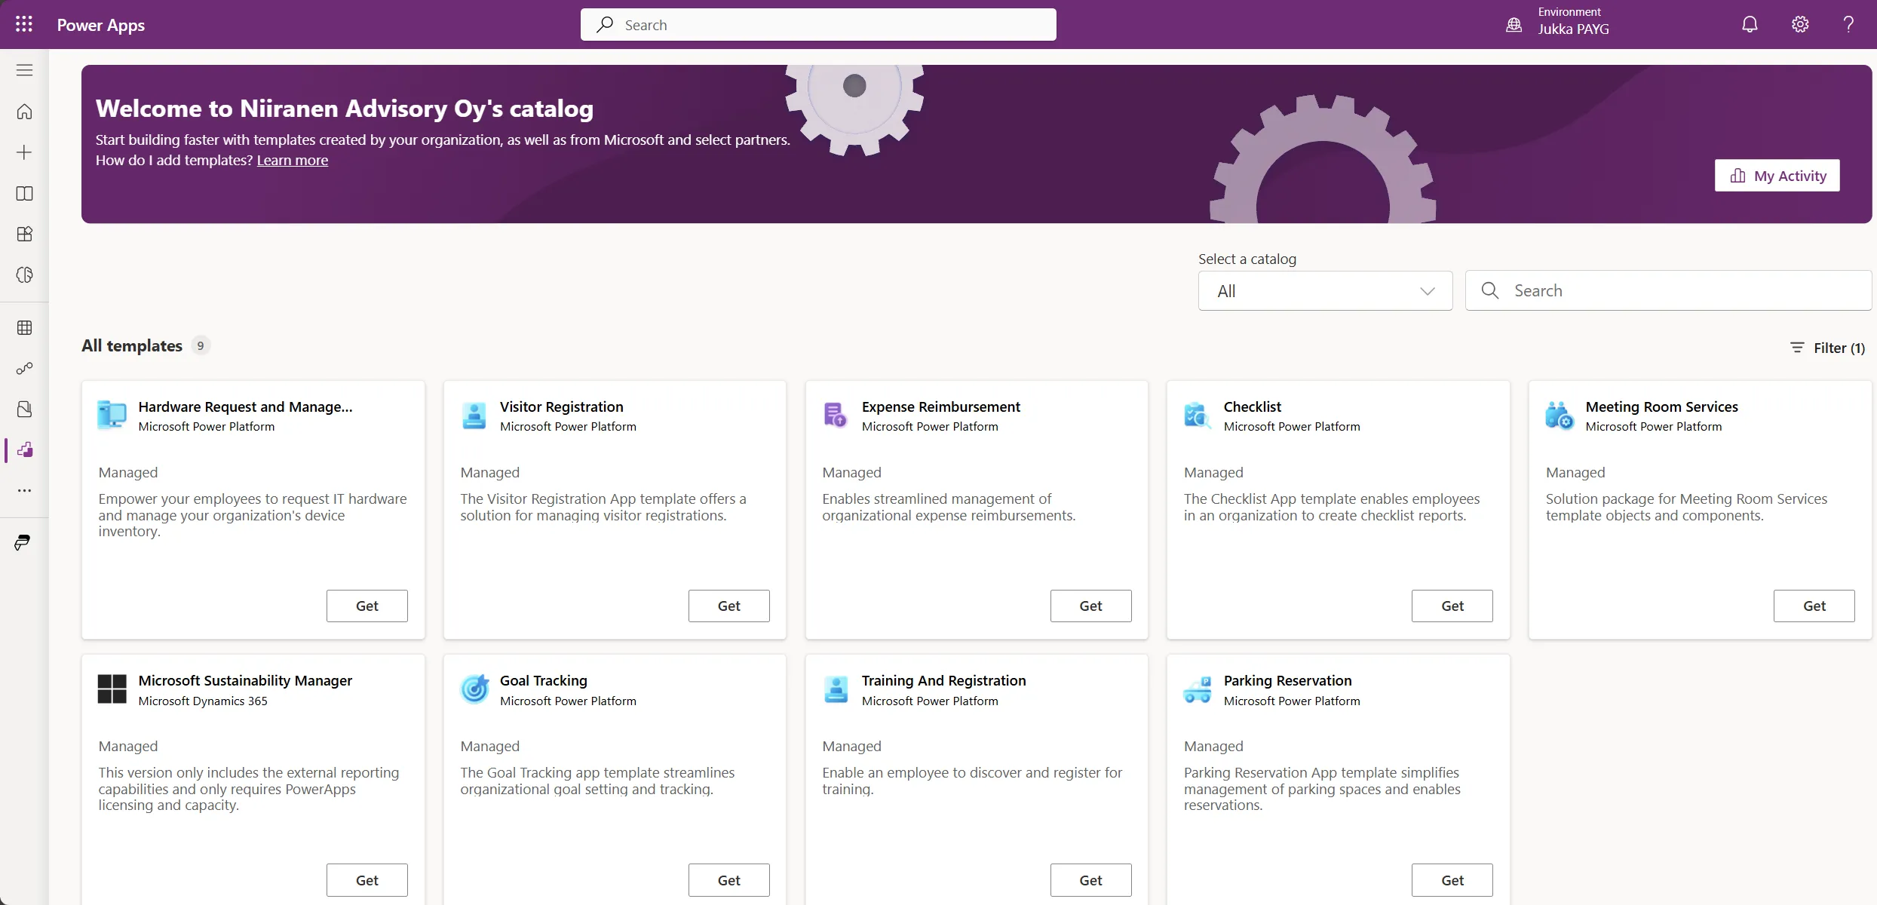1877x905 pixels.
Task: Select Create in the left navigation
Action: click(x=24, y=152)
